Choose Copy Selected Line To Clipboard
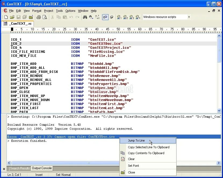 click(148, 147)
